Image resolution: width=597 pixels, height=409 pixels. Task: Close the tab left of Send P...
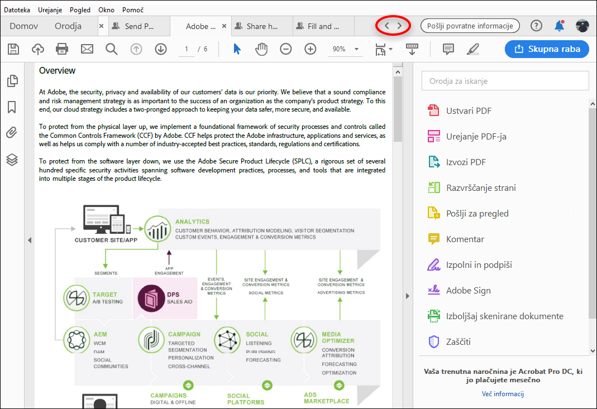pyautogui.click(x=101, y=26)
